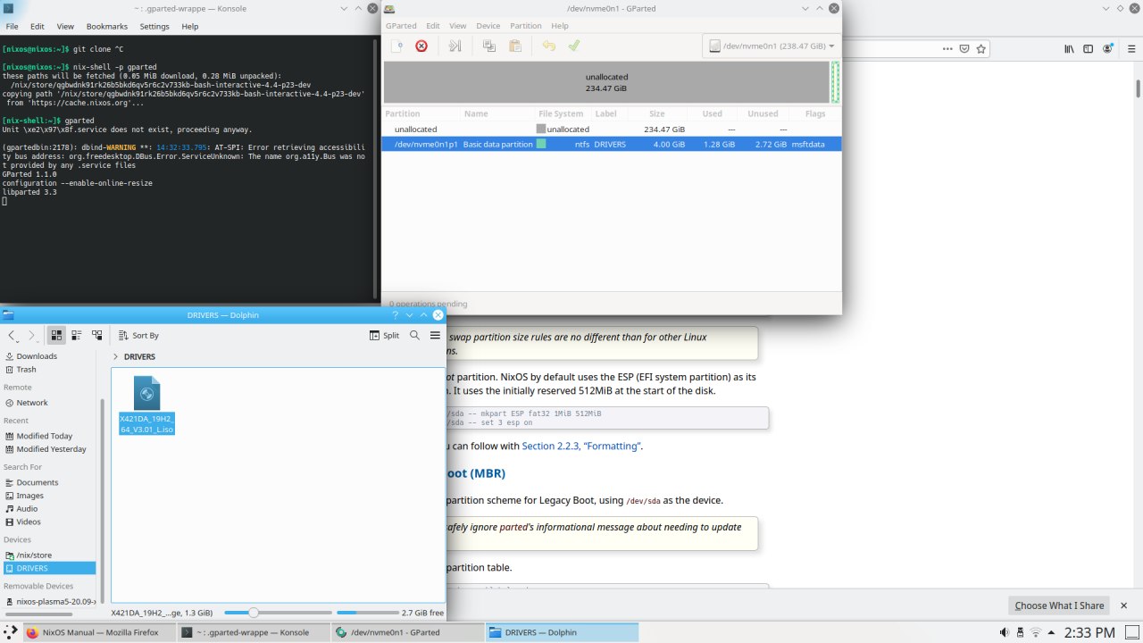Select the /dev/nvme0n1p1 partition row

[612, 144]
